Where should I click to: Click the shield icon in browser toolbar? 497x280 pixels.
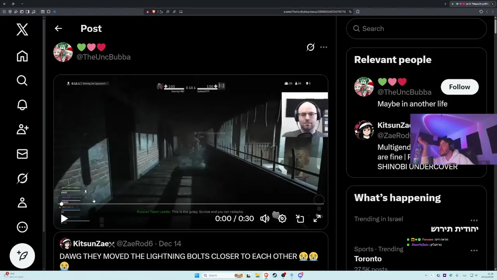tap(10, 12)
